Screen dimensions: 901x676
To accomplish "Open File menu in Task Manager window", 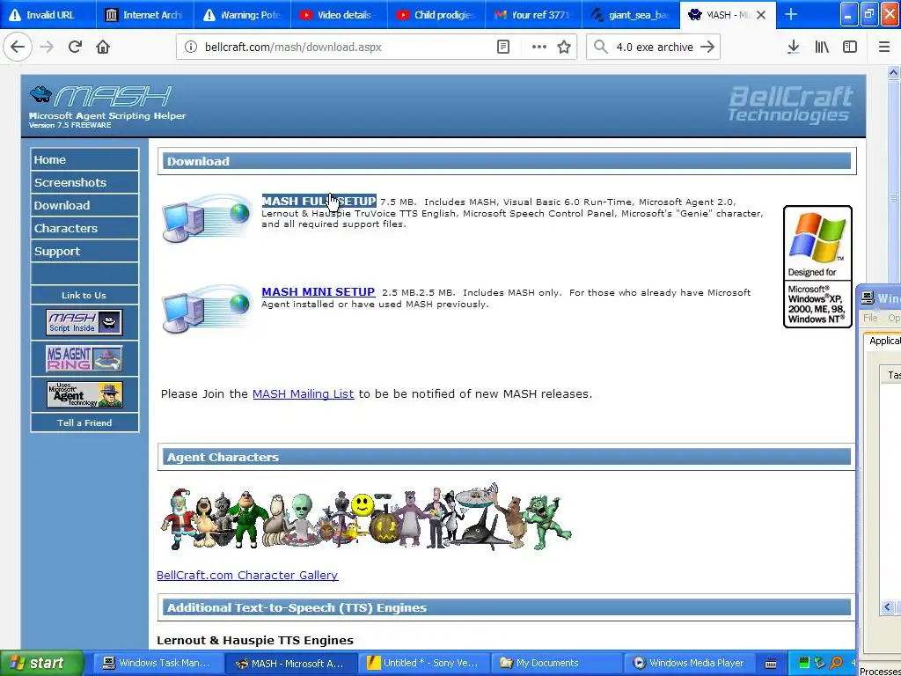I will (870, 317).
